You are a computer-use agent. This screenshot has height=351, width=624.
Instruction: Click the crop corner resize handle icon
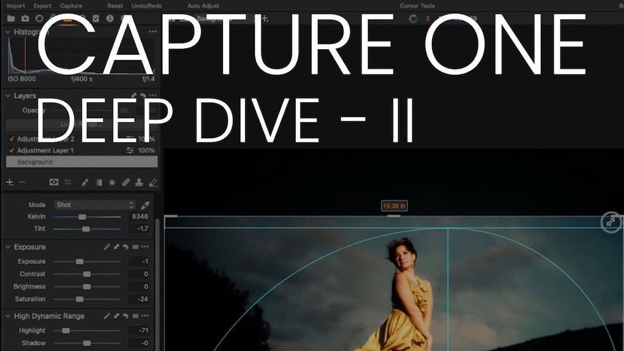click(x=611, y=222)
